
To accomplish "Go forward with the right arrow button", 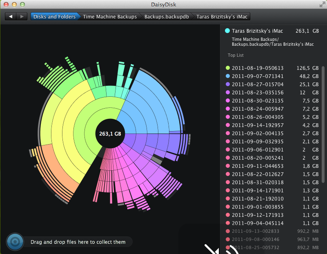I will coord(22,16).
